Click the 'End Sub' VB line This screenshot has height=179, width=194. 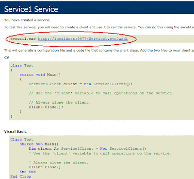(28, 172)
